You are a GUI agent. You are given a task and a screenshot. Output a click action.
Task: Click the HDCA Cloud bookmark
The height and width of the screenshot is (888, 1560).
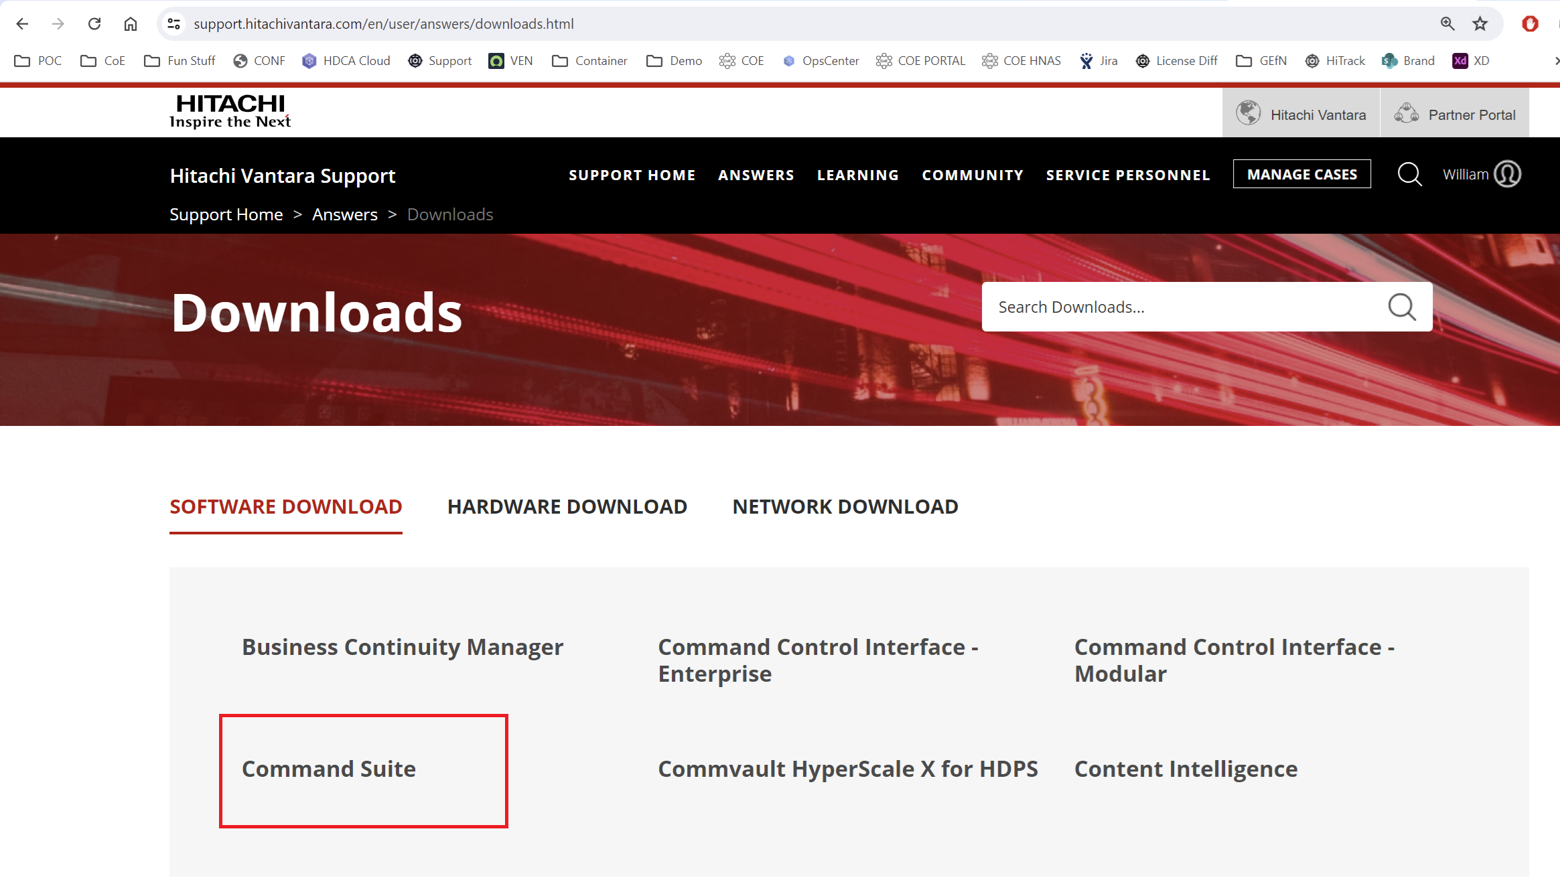pyautogui.click(x=346, y=61)
